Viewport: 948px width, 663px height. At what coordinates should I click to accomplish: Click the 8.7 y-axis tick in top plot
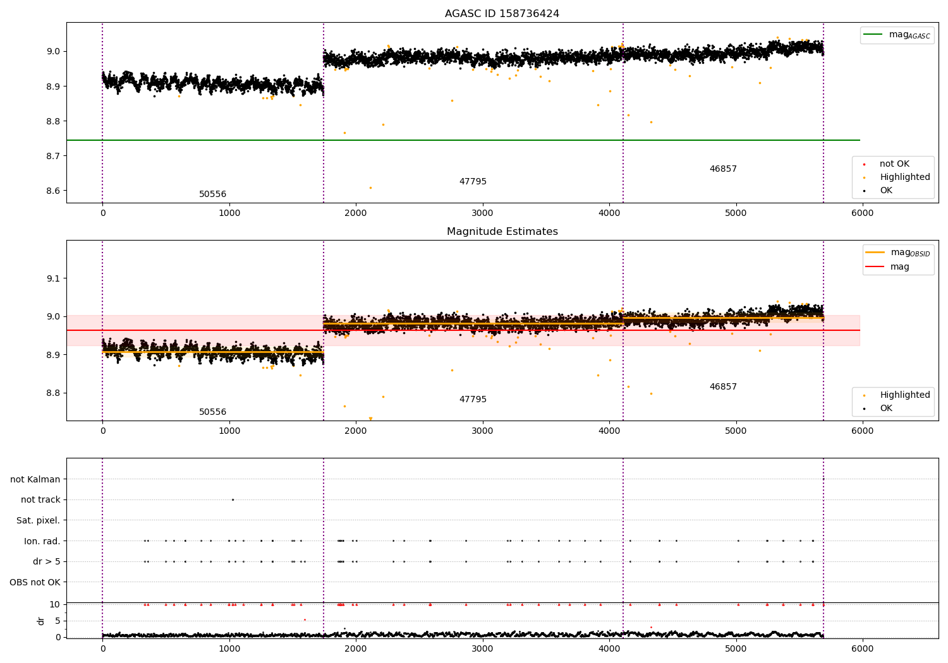[53, 156]
